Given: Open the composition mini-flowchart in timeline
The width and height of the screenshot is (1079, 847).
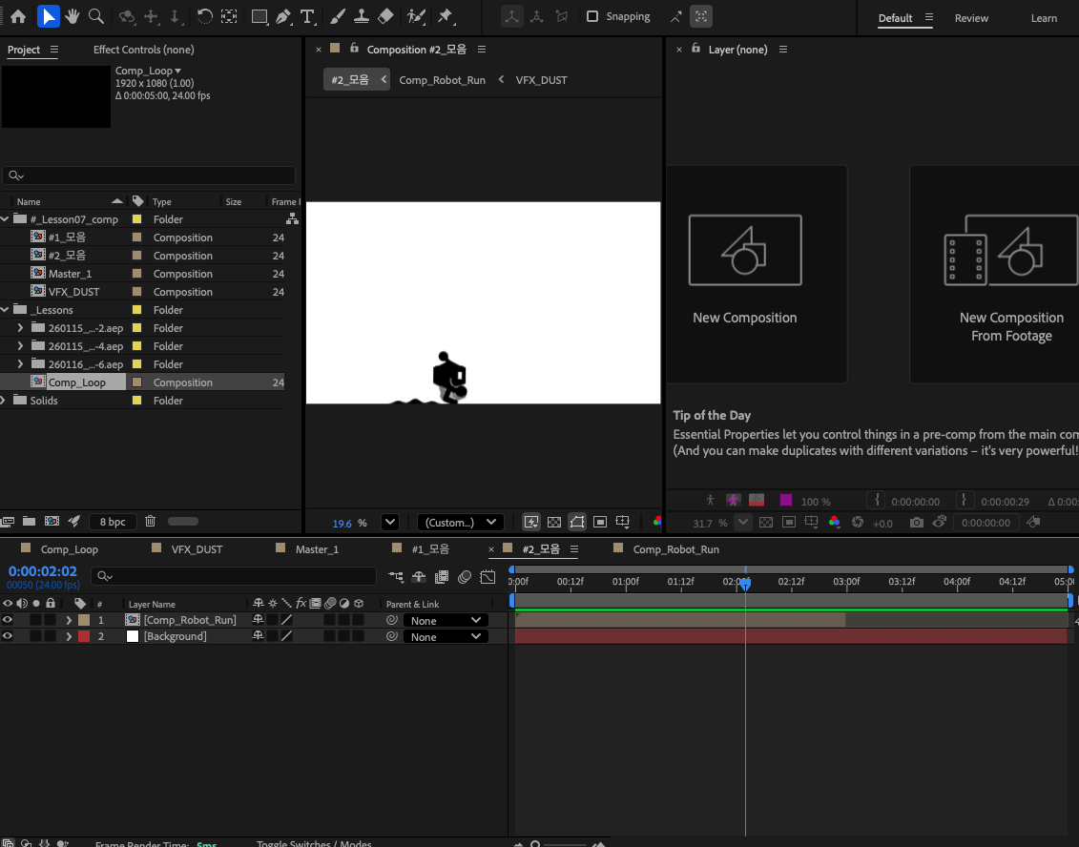Looking at the screenshot, I should 396,577.
